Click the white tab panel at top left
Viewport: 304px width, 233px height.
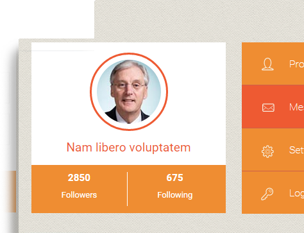[x=47, y=19]
